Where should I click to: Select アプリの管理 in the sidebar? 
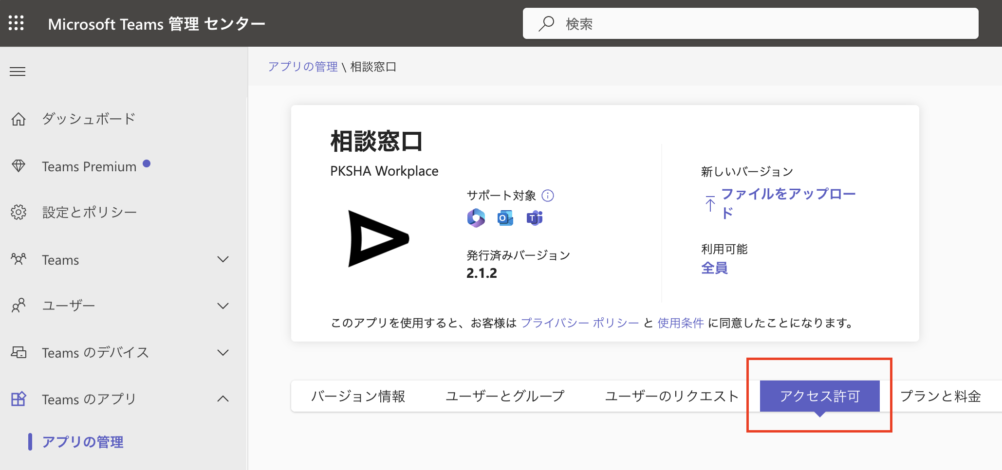pos(83,442)
